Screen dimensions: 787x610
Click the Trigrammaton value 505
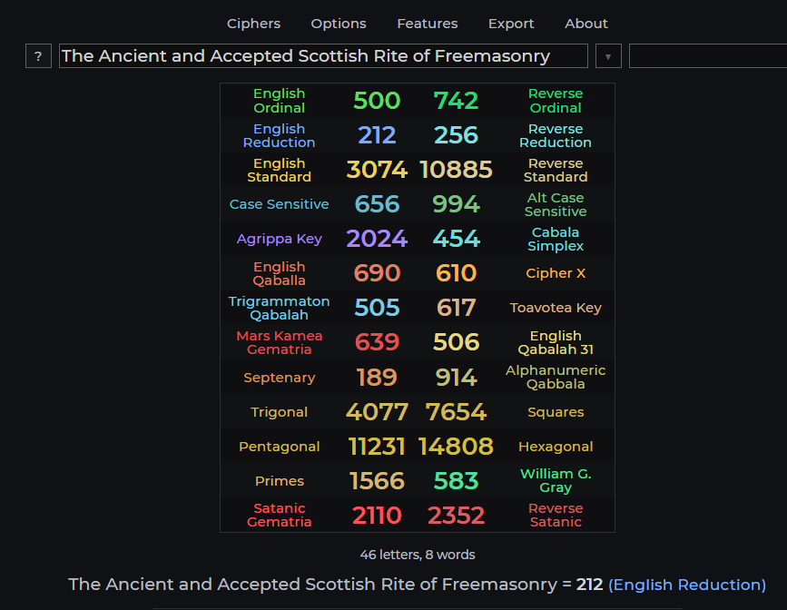coord(377,308)
